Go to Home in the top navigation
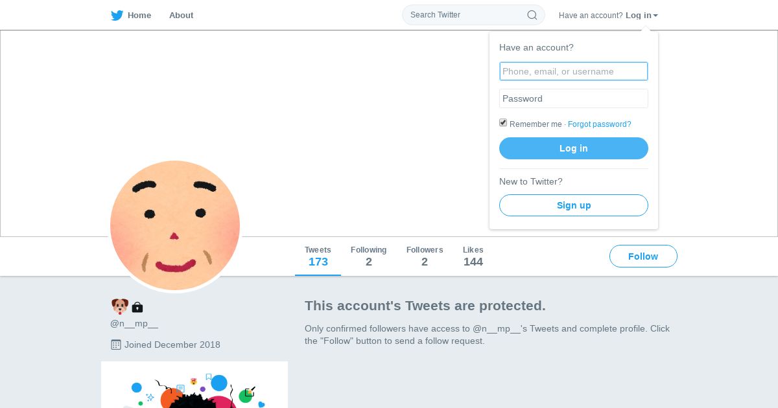 click(x=139, y=16)
